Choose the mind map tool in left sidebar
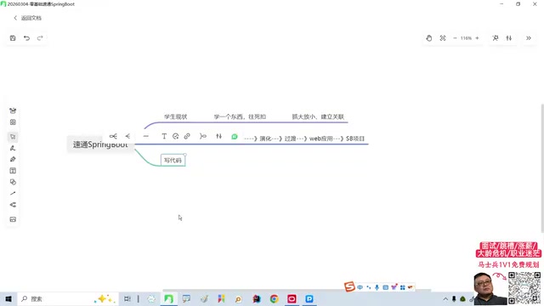This screenshot has height=306, width=544. coord(13,205)
